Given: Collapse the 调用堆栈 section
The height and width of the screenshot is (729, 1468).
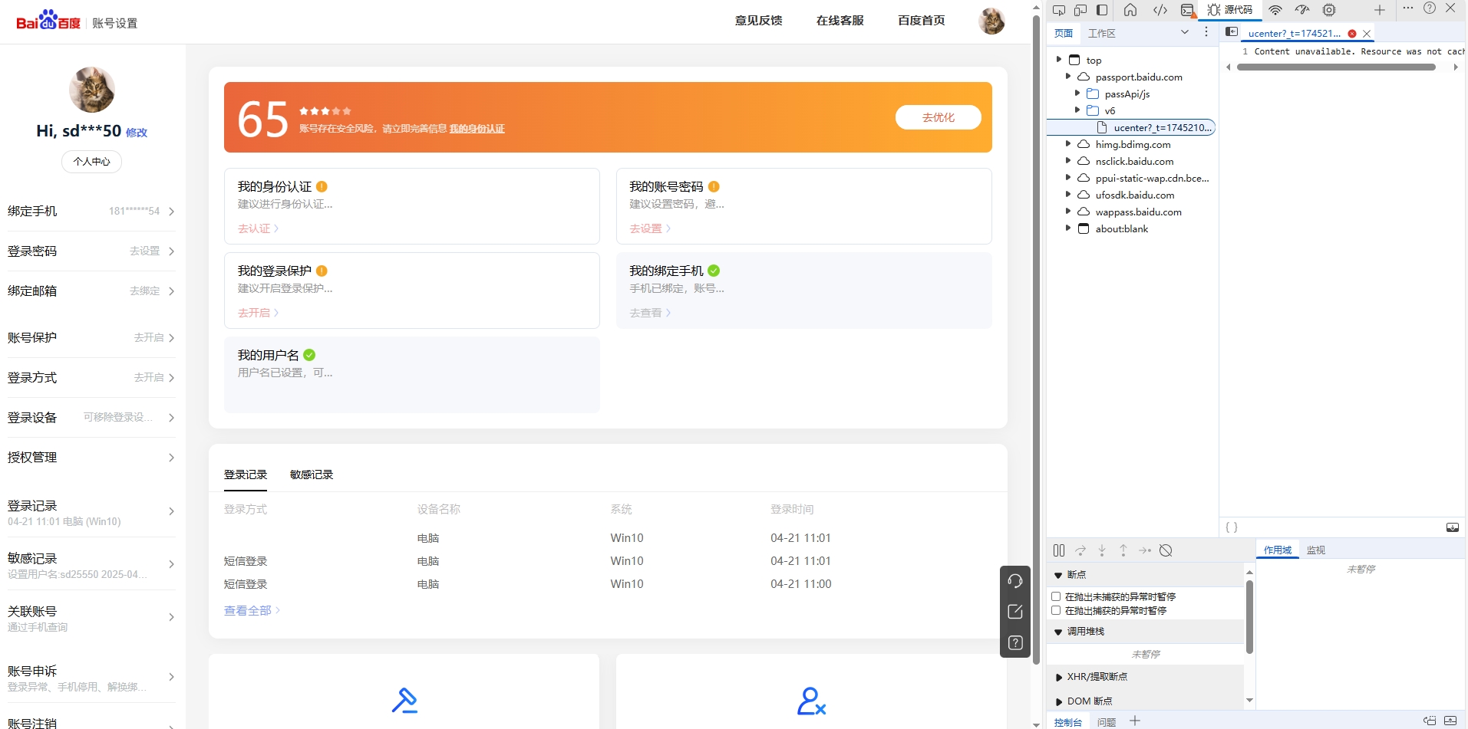Looking at the screenshot, I should pyautogui.click(x=1059, y=631).
